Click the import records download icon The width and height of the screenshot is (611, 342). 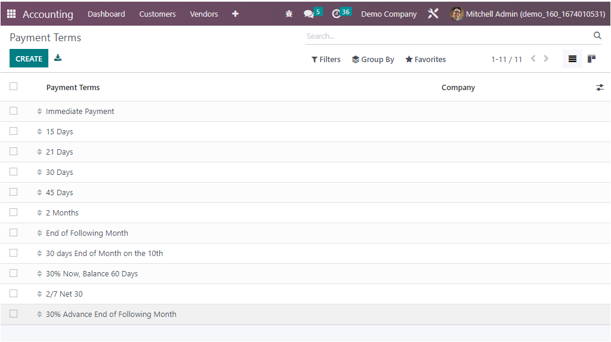[x=58, y=58]
